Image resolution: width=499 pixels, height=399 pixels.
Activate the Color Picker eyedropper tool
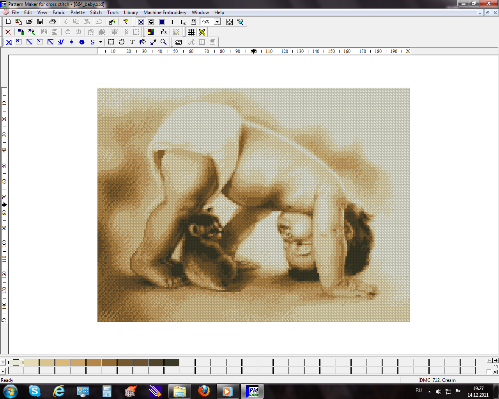[153, 42]
